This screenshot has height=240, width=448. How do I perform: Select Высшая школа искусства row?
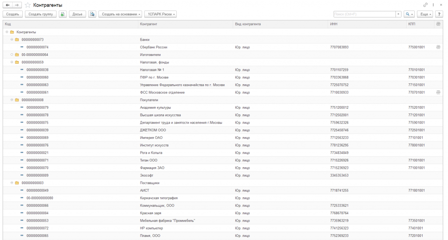(x=223, y=115)
